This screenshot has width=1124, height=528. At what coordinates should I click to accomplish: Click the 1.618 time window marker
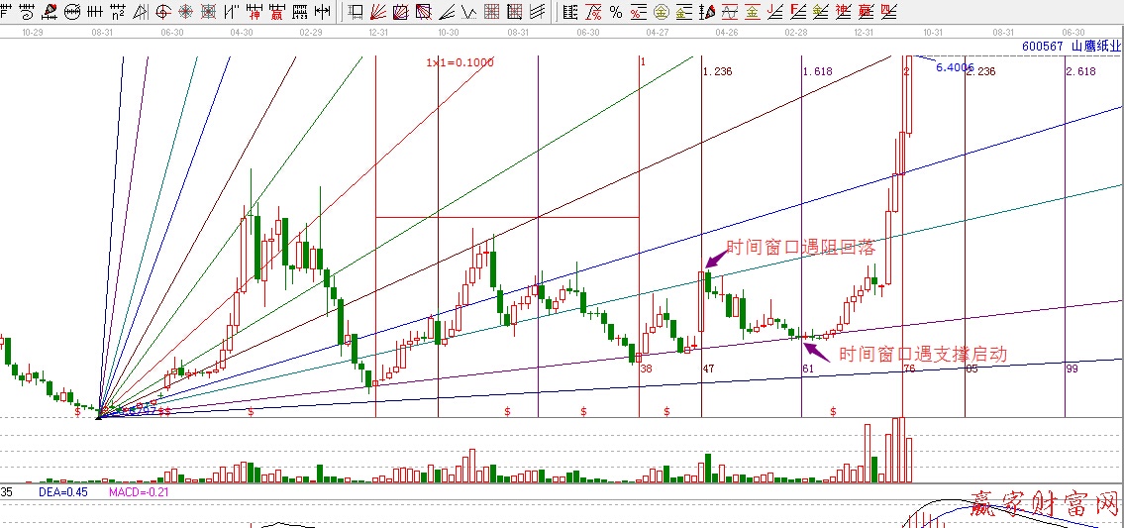(x=817, y=71)
